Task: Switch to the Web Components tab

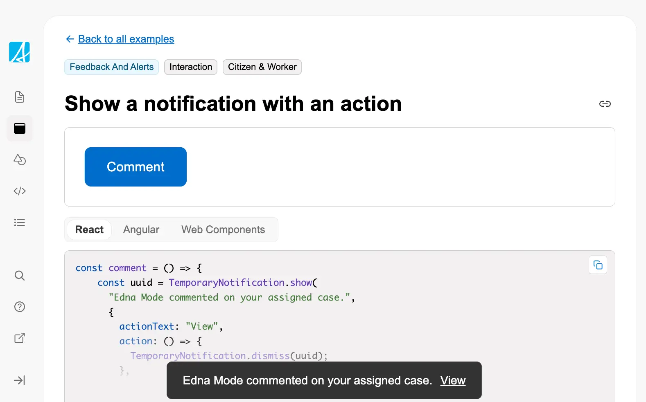Action: [223, 230]
